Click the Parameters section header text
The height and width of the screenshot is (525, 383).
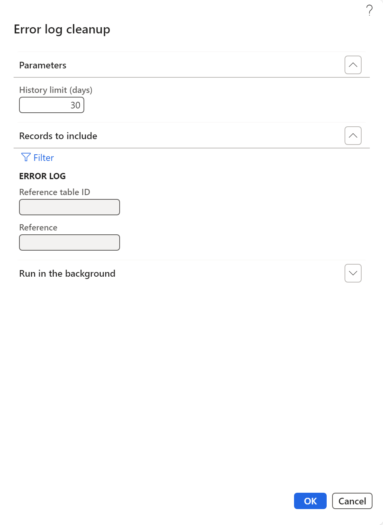(43, 65)
